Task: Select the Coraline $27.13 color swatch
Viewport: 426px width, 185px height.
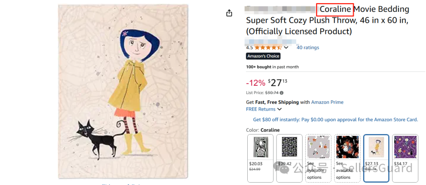Action: click(x=376, y=158)
